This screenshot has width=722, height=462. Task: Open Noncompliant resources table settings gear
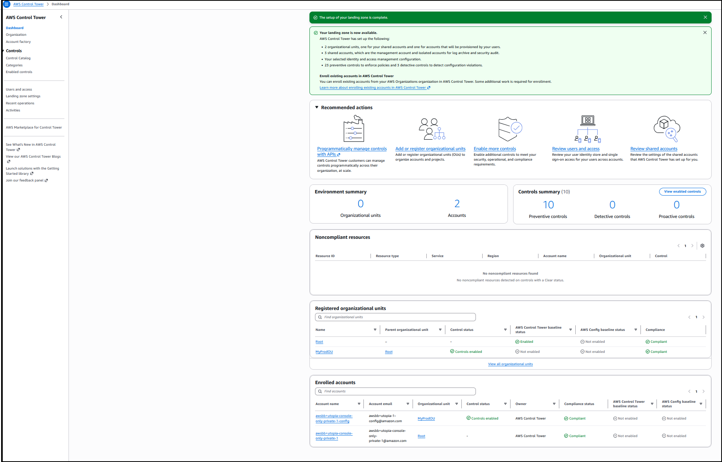pos(702,246)
